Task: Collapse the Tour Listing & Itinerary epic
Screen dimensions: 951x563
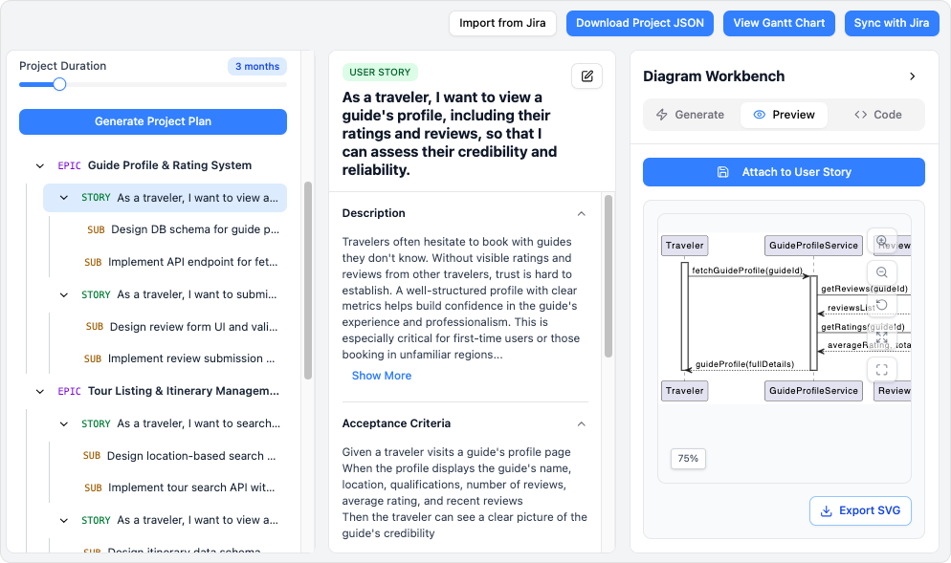Action: tap(40, 391)
